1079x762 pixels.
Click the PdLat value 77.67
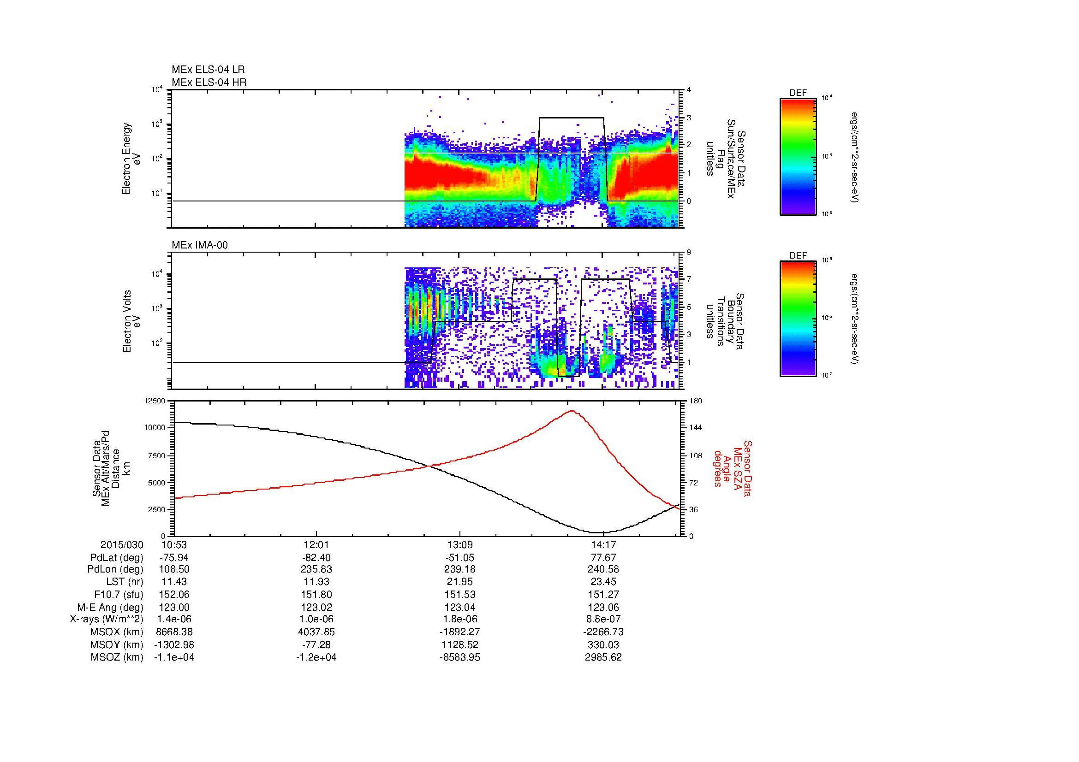pos(603,558)
